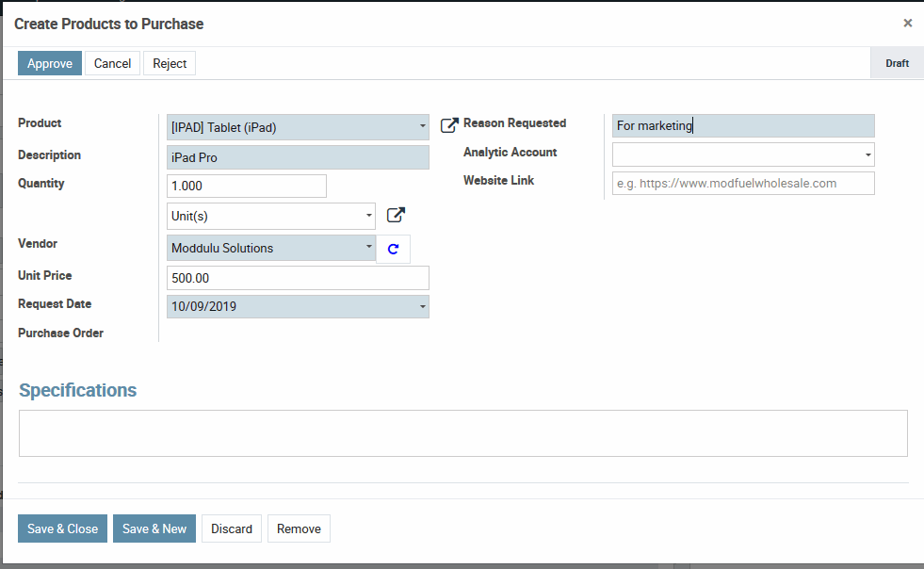
Task: Focus the Reason Requested field
Action: [743, 125]
